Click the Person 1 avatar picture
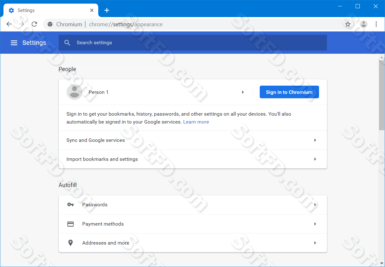The width and height of the screenshot is (385, 267). (74, 92)
